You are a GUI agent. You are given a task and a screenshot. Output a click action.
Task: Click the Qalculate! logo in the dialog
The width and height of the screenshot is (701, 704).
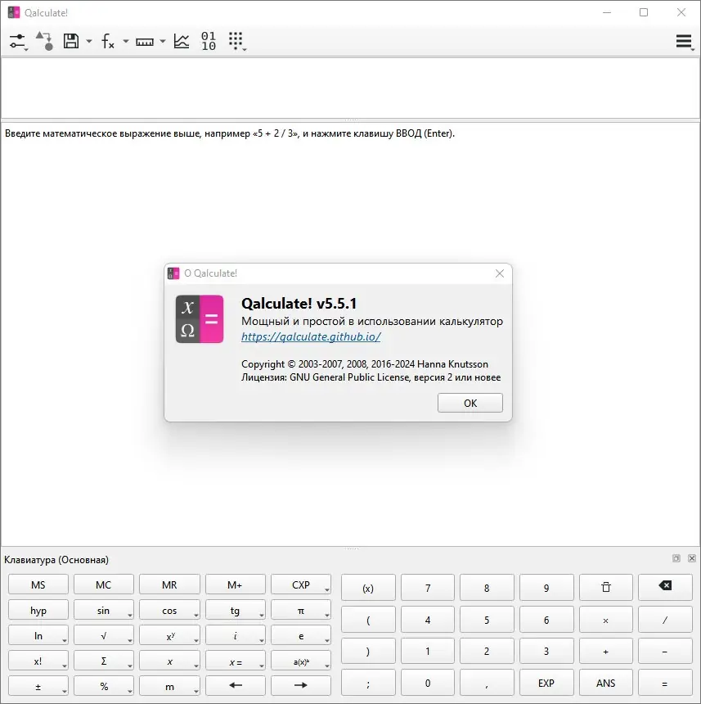[200, 319]
